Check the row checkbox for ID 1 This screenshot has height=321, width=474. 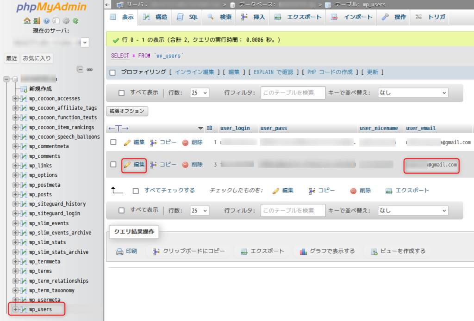[113, 142]
